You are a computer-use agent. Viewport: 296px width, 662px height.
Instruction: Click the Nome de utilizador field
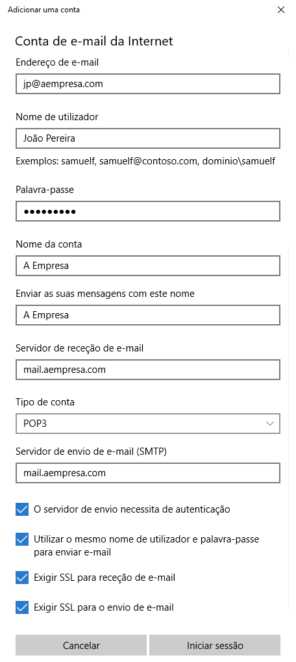pyautogui.click(x=148, y=138)
